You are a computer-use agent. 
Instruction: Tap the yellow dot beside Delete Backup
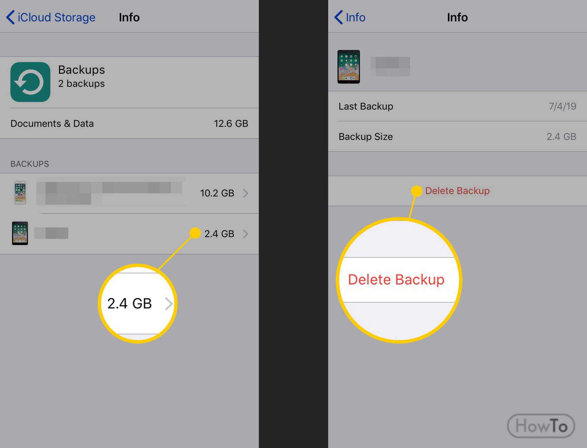pyautogui.click(x=417, y=191)
